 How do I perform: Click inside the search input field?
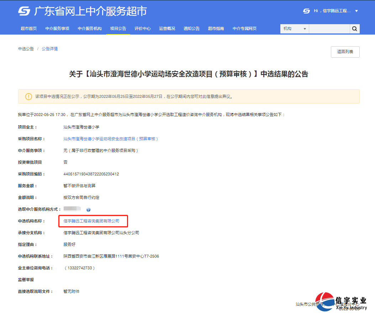(x=329, y=28)
